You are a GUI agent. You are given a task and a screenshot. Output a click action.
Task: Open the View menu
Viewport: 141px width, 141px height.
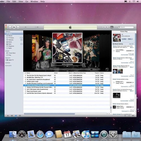coord(21,1)
